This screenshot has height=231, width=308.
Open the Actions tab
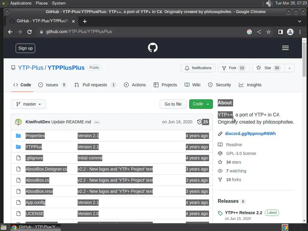click(x=135, y=85)
